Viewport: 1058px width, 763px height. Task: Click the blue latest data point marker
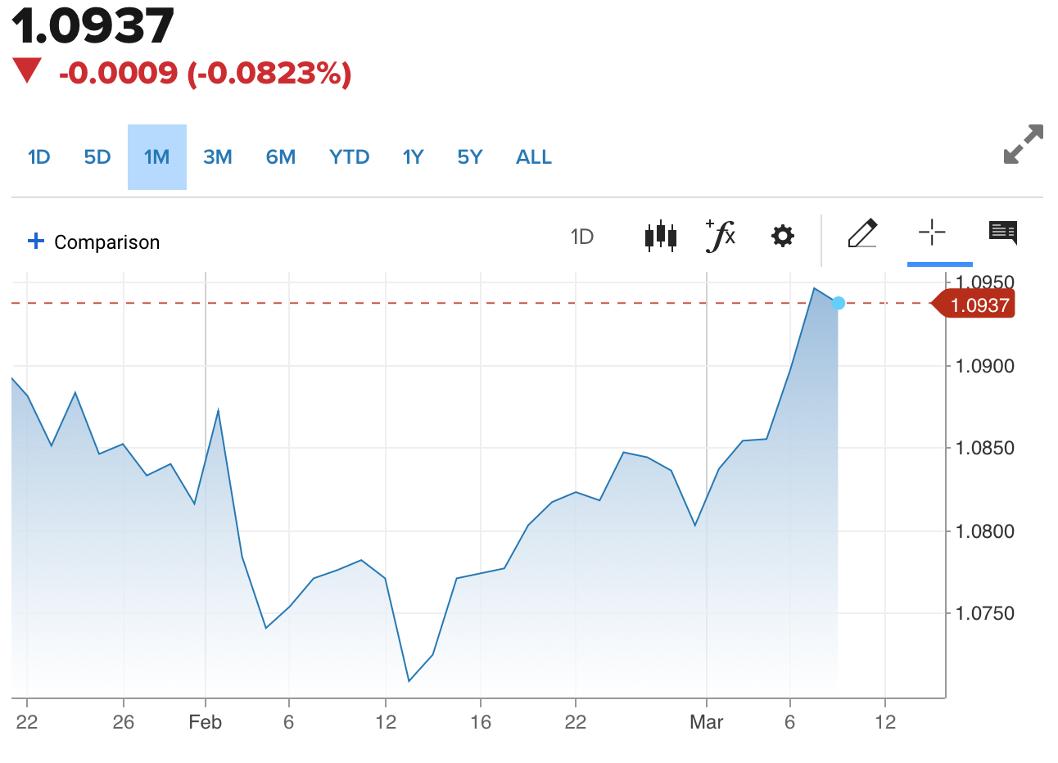[839, 304]
